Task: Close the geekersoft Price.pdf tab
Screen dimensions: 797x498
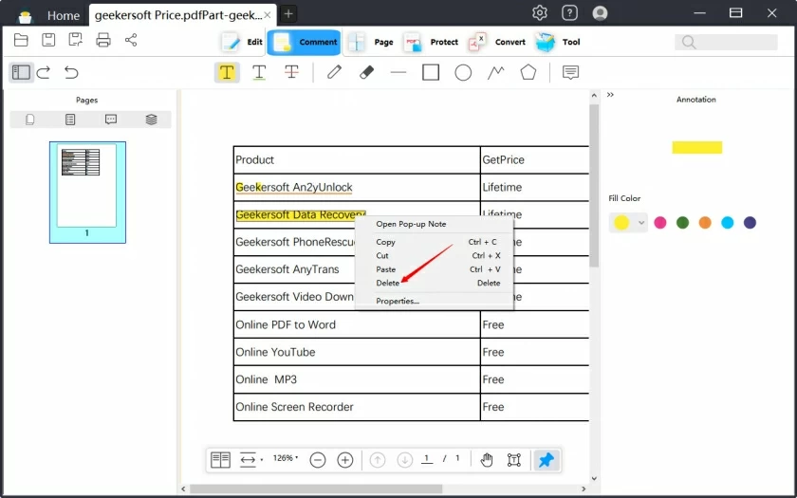Action: click(x=267, y=15)
